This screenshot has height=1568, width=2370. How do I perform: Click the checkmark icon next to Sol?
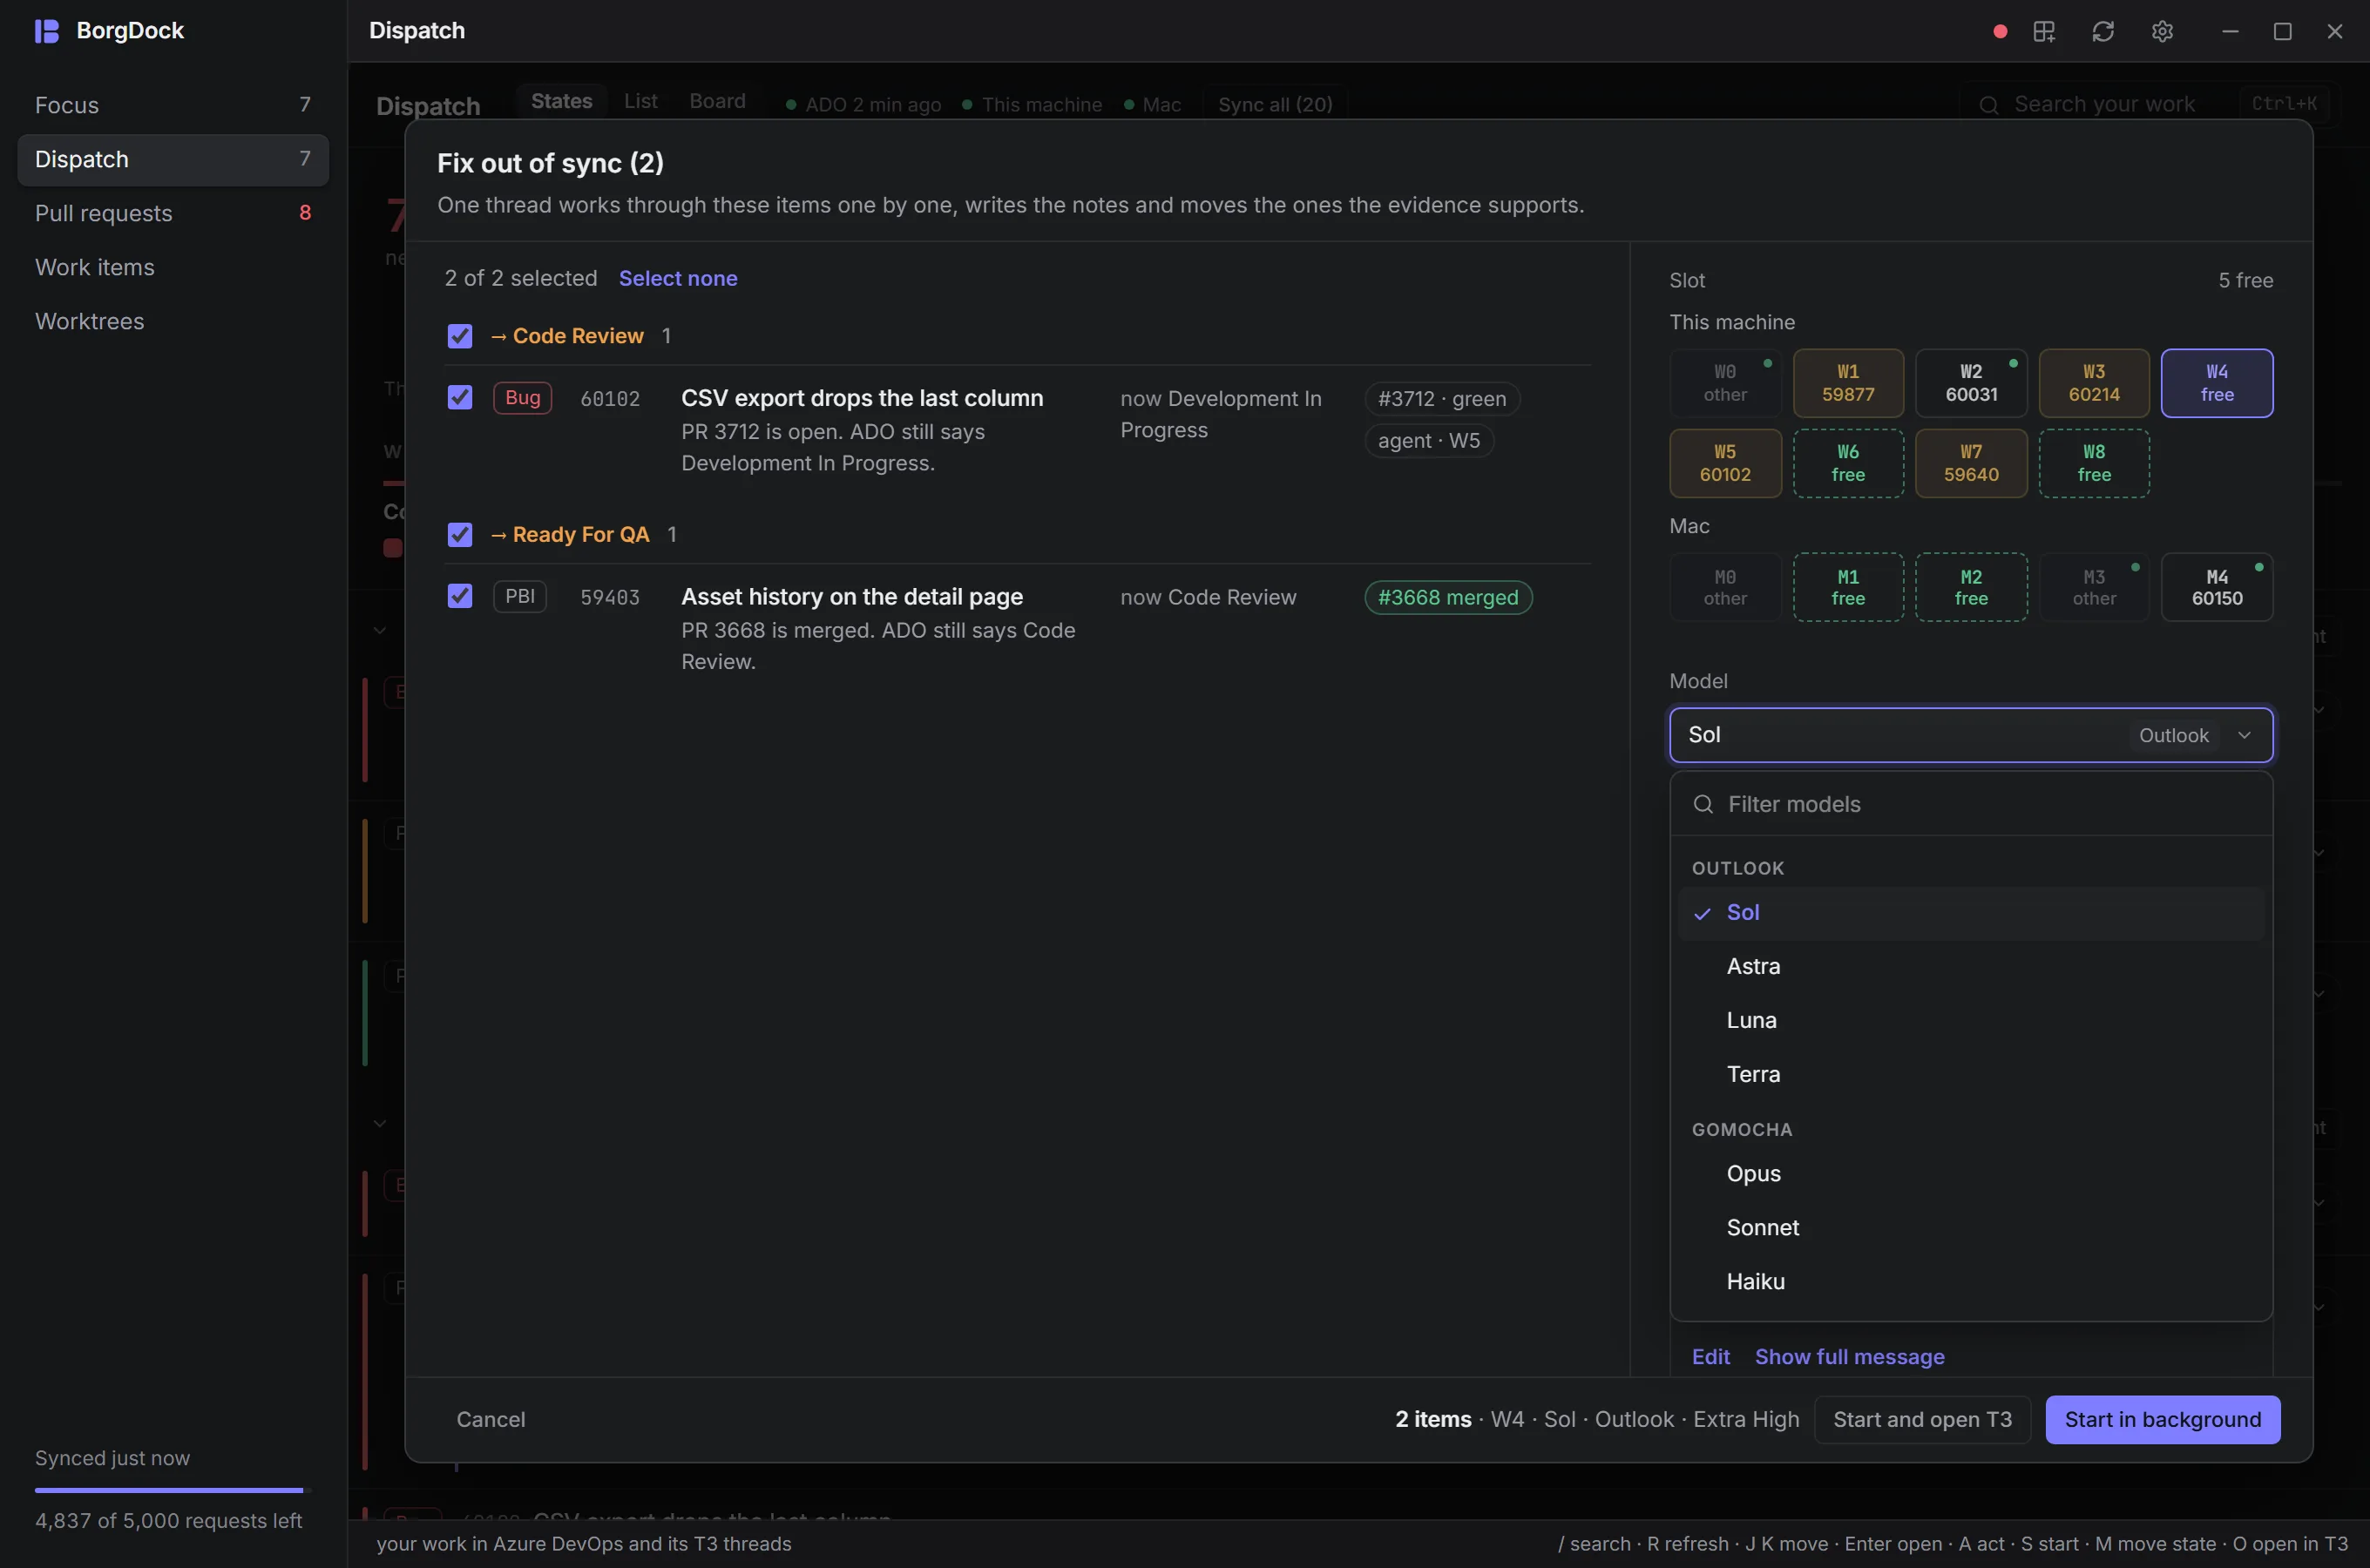pyautogui.click(x=1702, y=913)
